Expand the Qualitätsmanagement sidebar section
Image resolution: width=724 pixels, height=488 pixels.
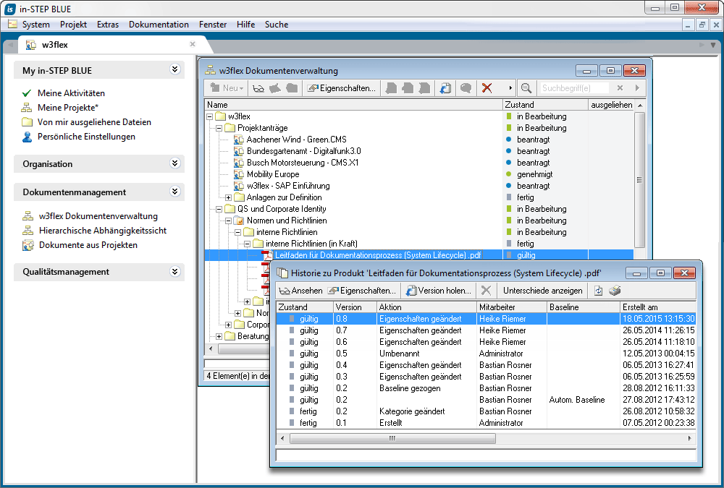coord(174,272)
